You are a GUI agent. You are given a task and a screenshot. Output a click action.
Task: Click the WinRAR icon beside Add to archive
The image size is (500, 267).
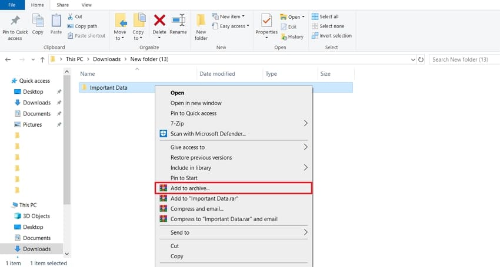(x=164, y=188)
